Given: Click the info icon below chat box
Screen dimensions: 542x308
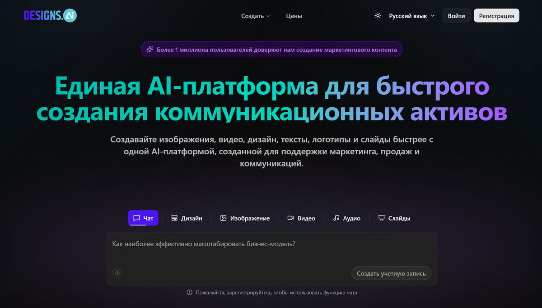Looking at the screenshot, I should (x=190, y=293).
